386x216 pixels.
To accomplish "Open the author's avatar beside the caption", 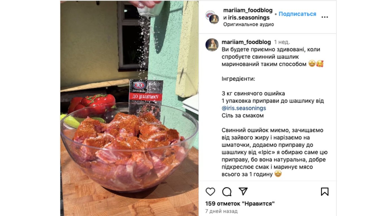I will pyautogui.click(x=212, y=45).
